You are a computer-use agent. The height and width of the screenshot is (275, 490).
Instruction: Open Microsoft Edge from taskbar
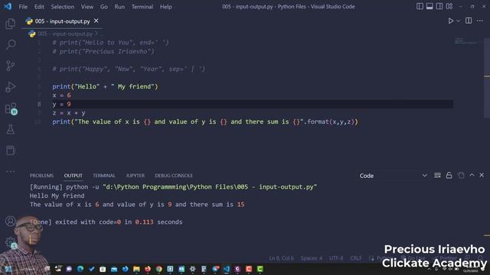pos(80,269)
